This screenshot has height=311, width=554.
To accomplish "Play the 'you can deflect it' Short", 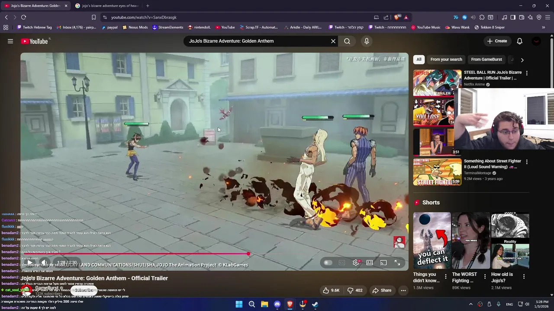I will pos(432,241).
